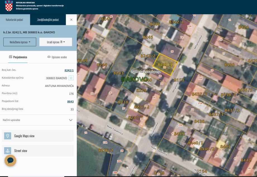The width and height of the screenshot is (257, 177).
Task: Switch to Zemljišnoknjižni podaci tab
Action: tap(48, 20)
